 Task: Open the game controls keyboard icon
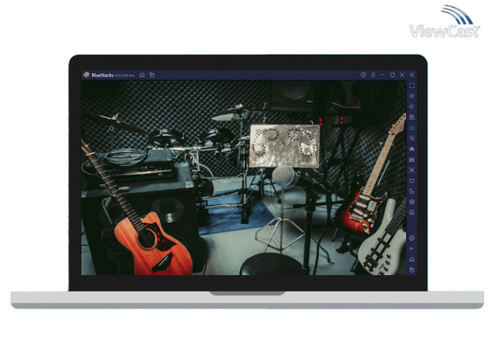(x=412, y=128)
